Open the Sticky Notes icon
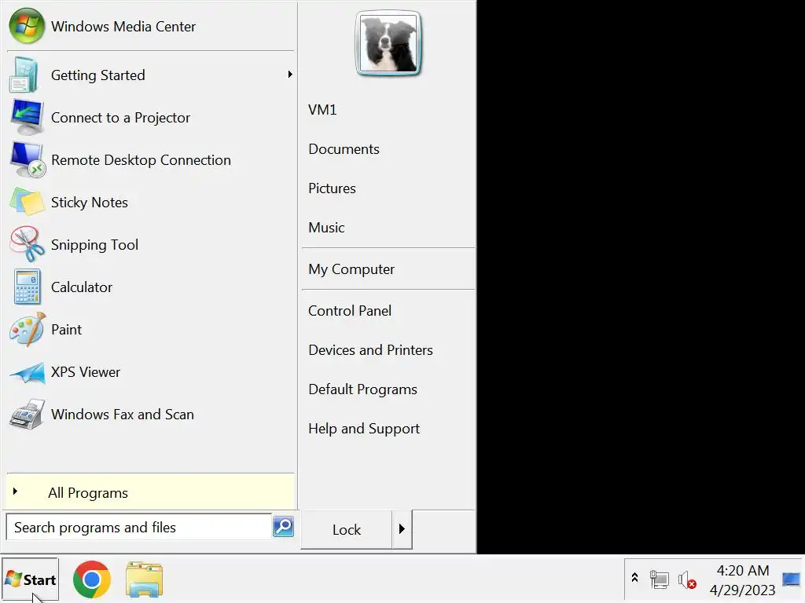Screen dimensions: 805x603 [27, 202]
